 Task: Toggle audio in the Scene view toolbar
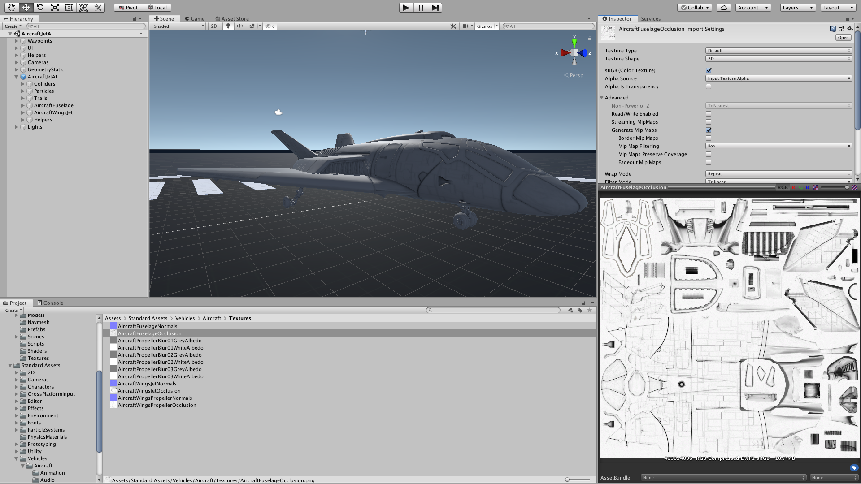239,26
